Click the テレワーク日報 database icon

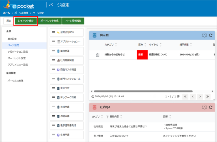pyautogui.click(x=58, y=98)
